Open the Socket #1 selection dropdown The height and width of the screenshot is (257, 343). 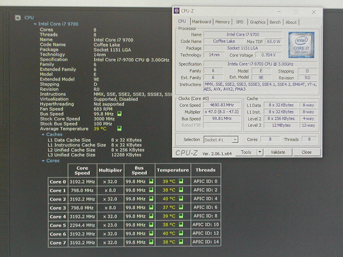pos(235,140)
